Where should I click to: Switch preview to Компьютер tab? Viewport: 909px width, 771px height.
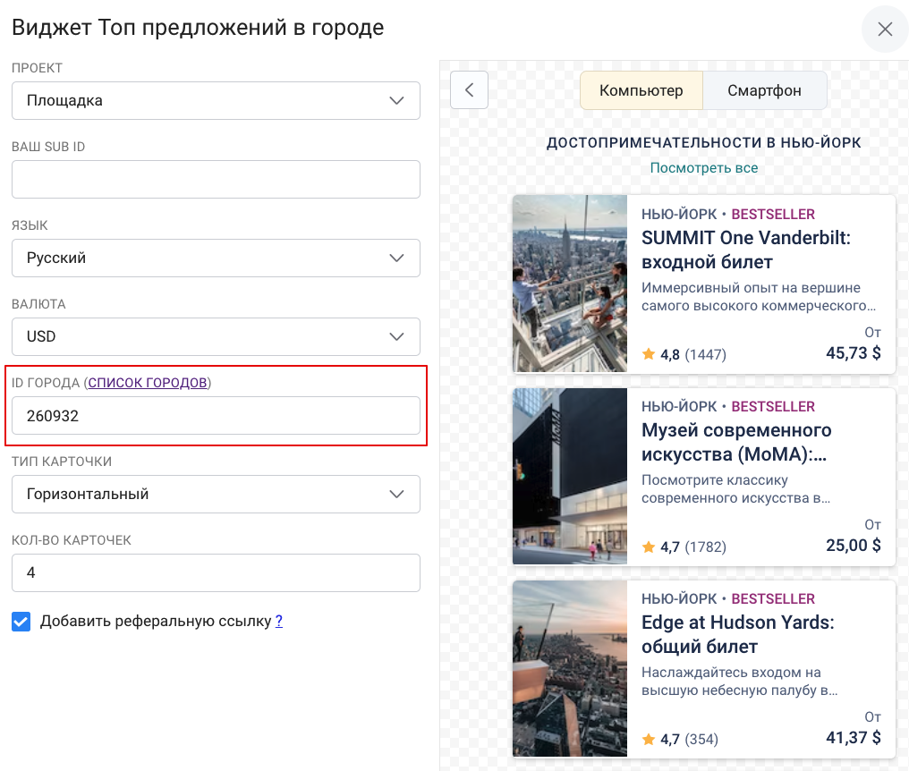(641, 90)
